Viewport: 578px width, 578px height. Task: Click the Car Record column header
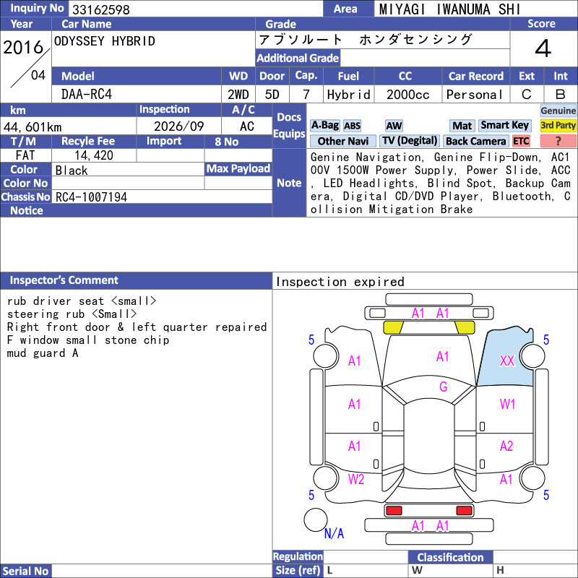[475, 76]
